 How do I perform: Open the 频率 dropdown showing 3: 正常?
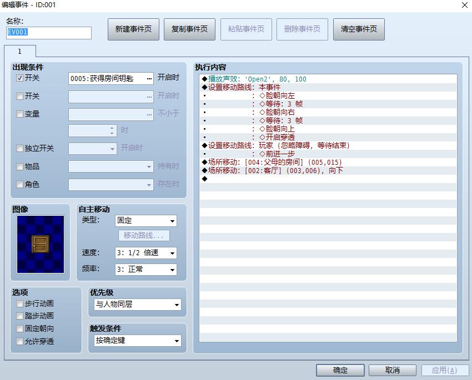(145, 270)
